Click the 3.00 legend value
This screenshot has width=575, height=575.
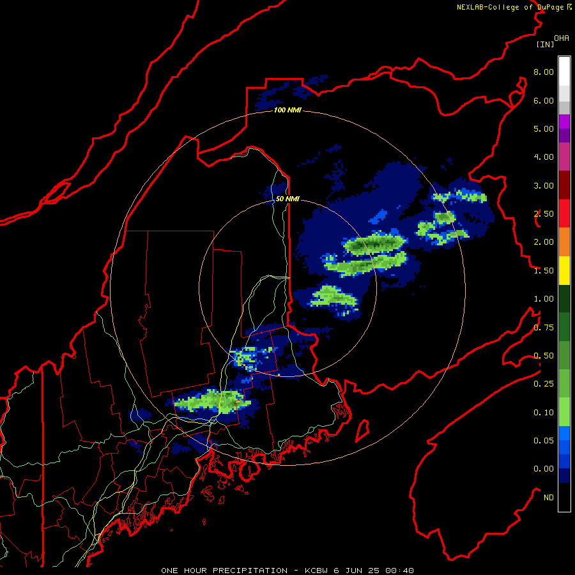point(544,185)
